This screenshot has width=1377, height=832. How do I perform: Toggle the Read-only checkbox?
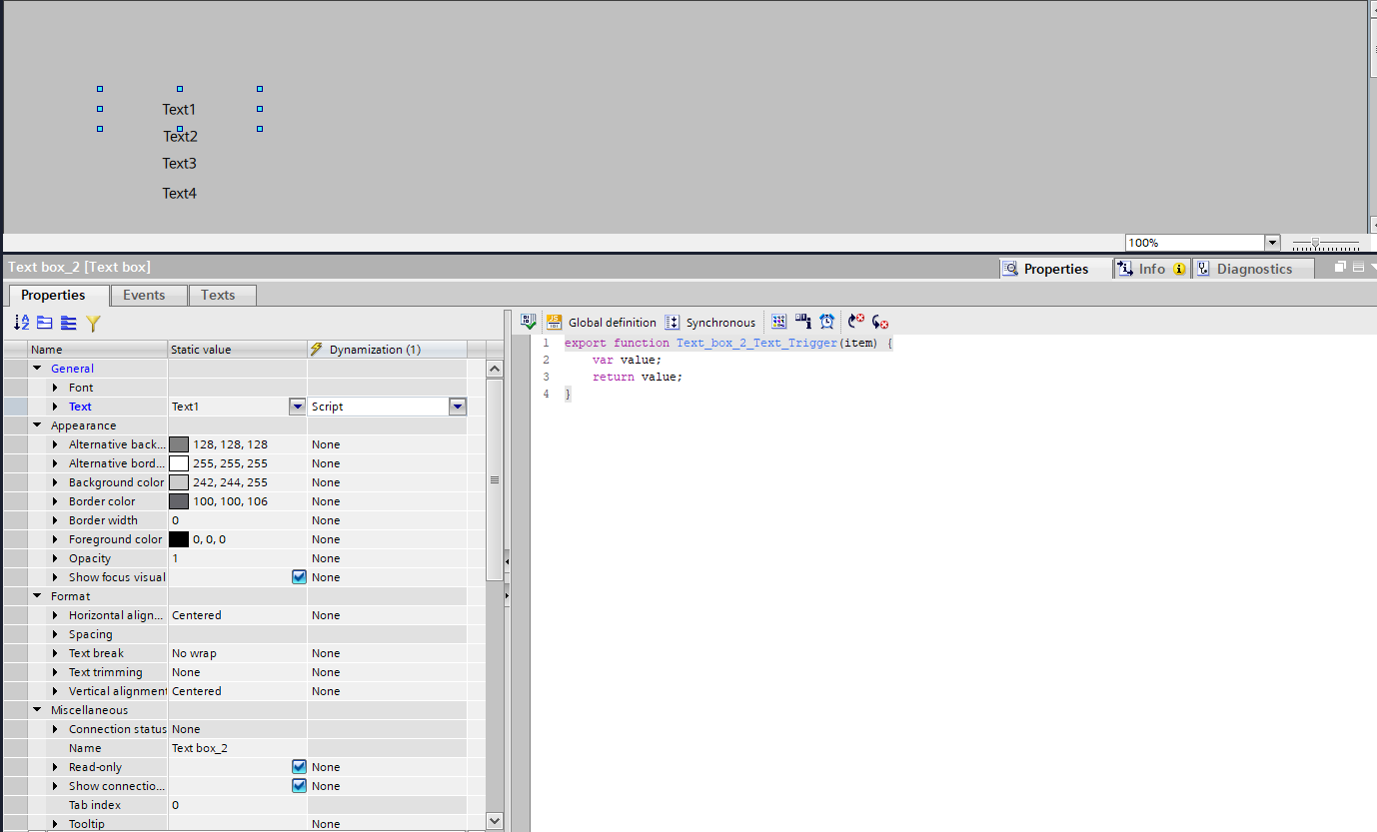coord(299,767)
